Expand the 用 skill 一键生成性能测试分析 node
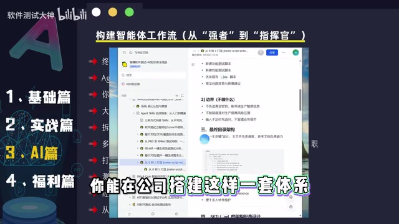The width and height of the screenshot is (399, 224). 138,148
